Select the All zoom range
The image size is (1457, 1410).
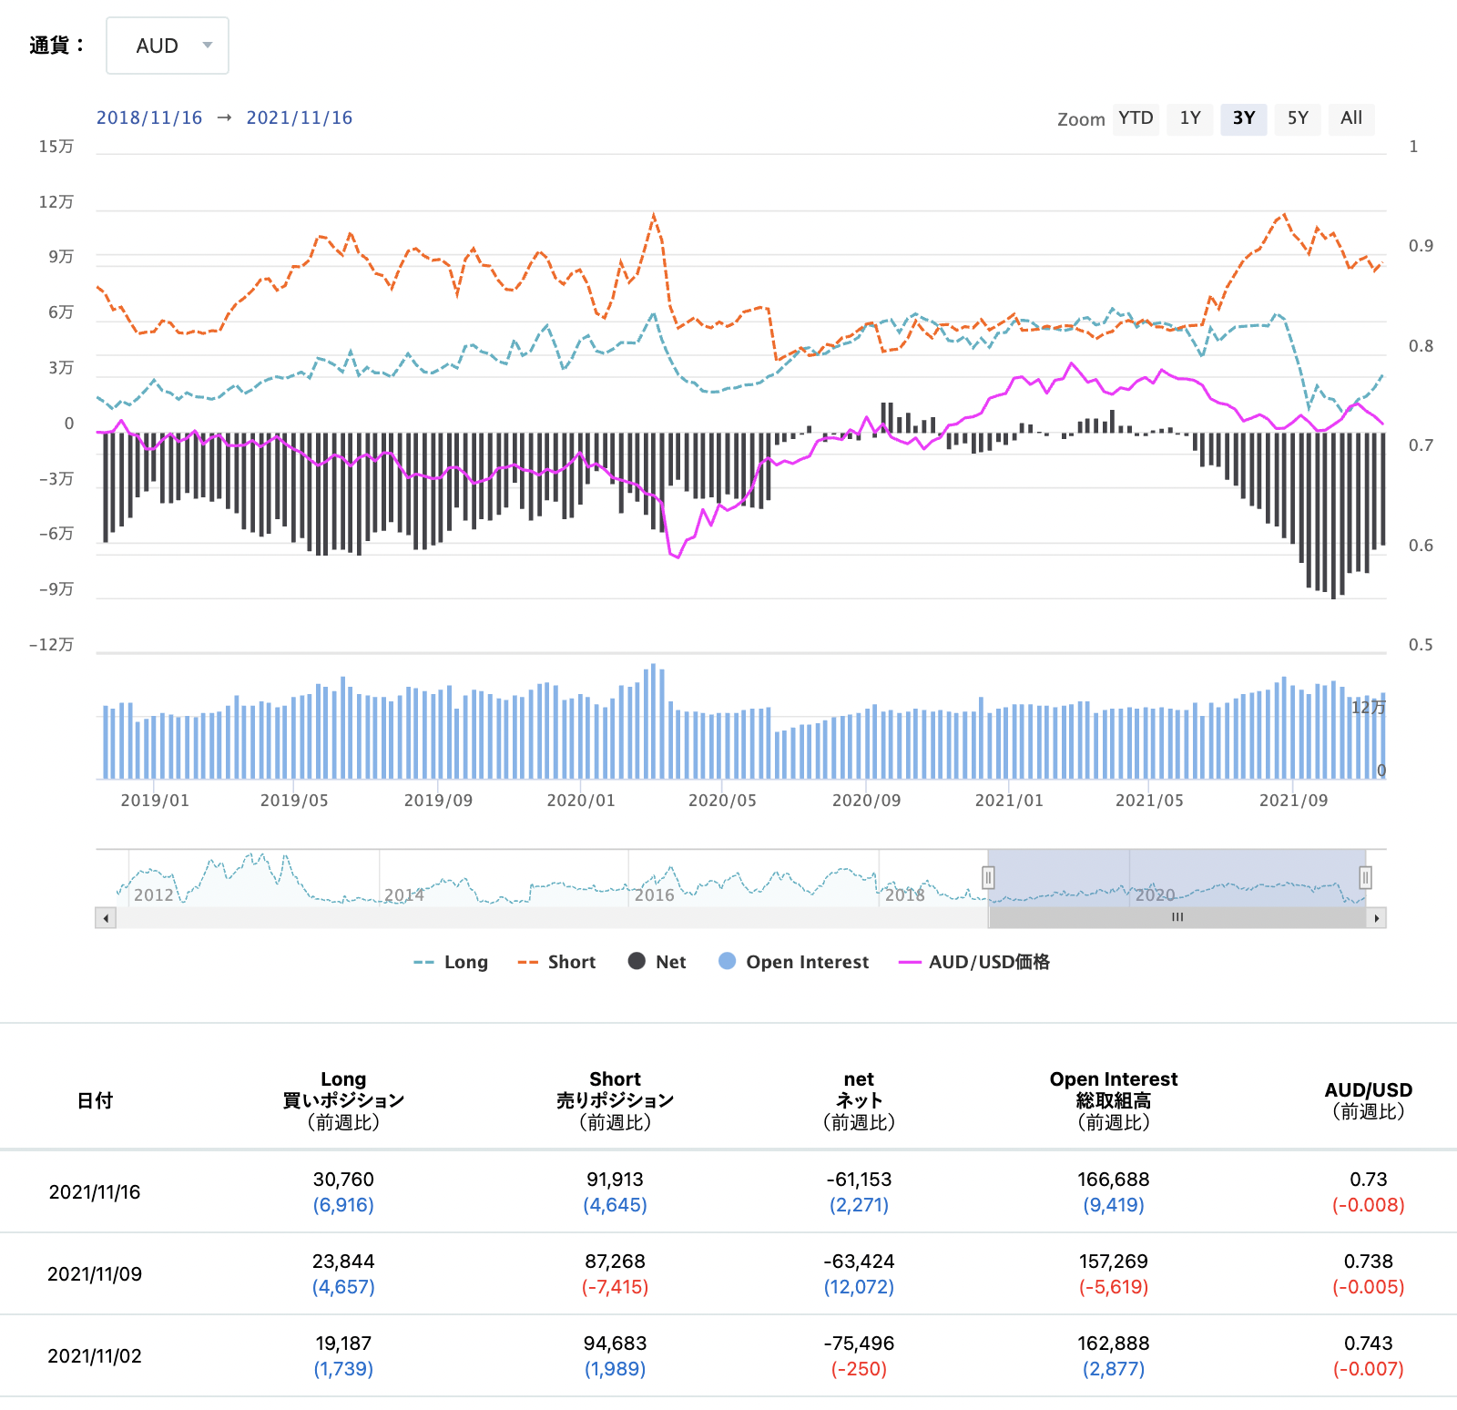[x=1351, y=118]
